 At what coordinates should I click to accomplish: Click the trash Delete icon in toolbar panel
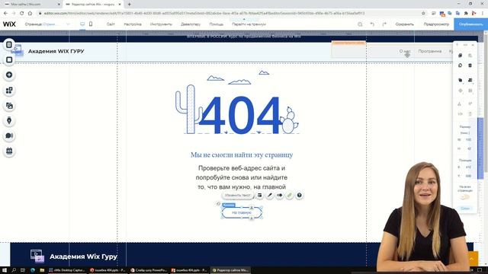pyautogui.click(x=470, y=65)
